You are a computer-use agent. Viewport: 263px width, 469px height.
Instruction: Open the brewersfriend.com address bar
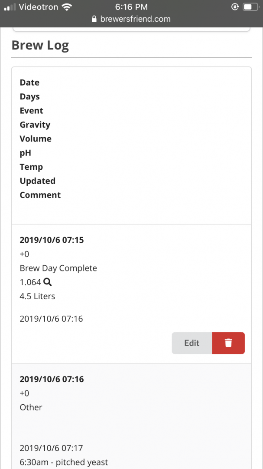coord(131,19)
